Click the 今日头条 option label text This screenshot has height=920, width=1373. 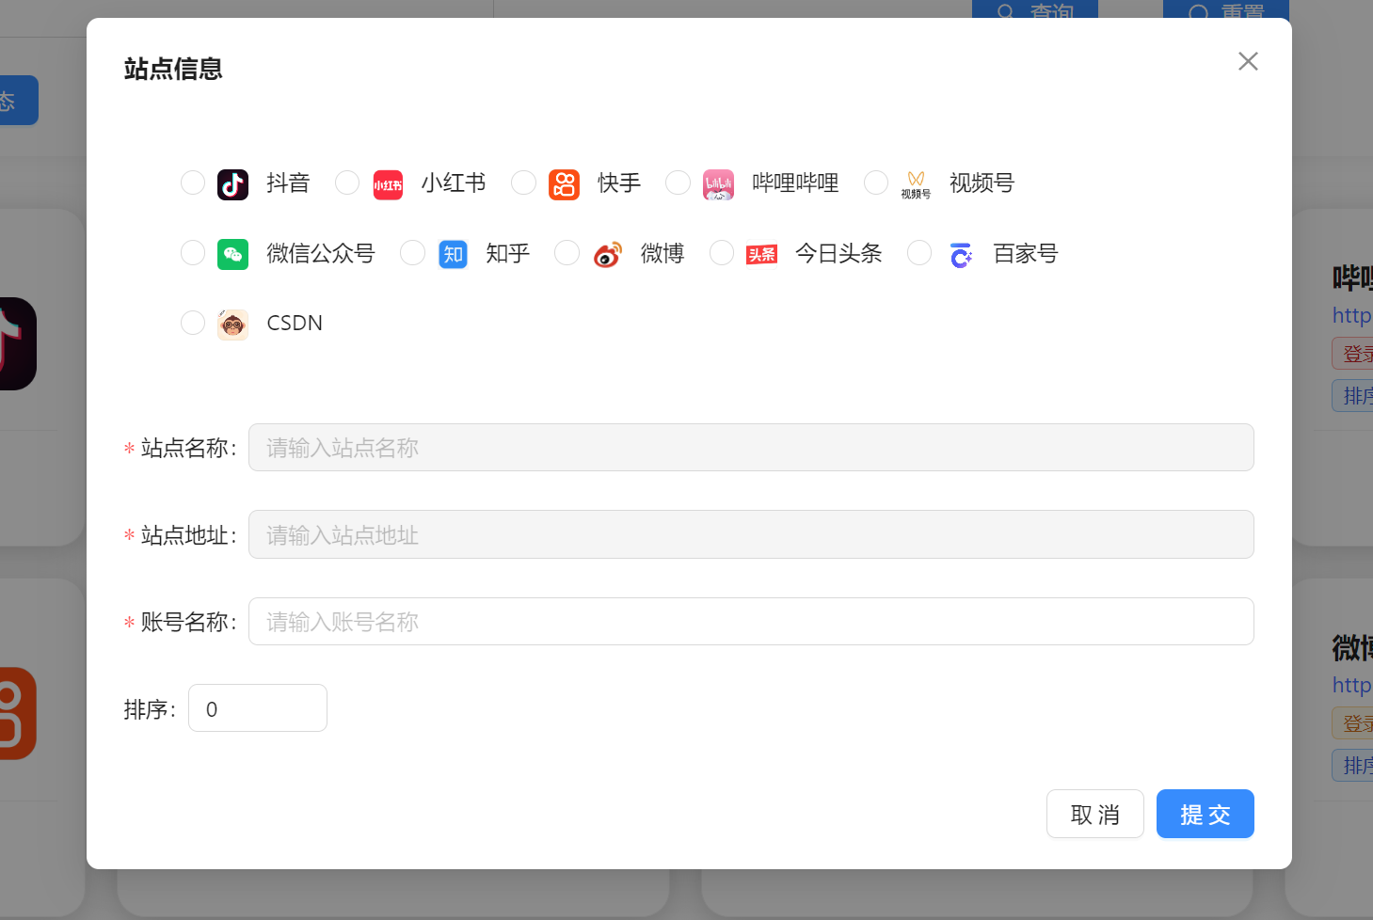pos(838,253)
